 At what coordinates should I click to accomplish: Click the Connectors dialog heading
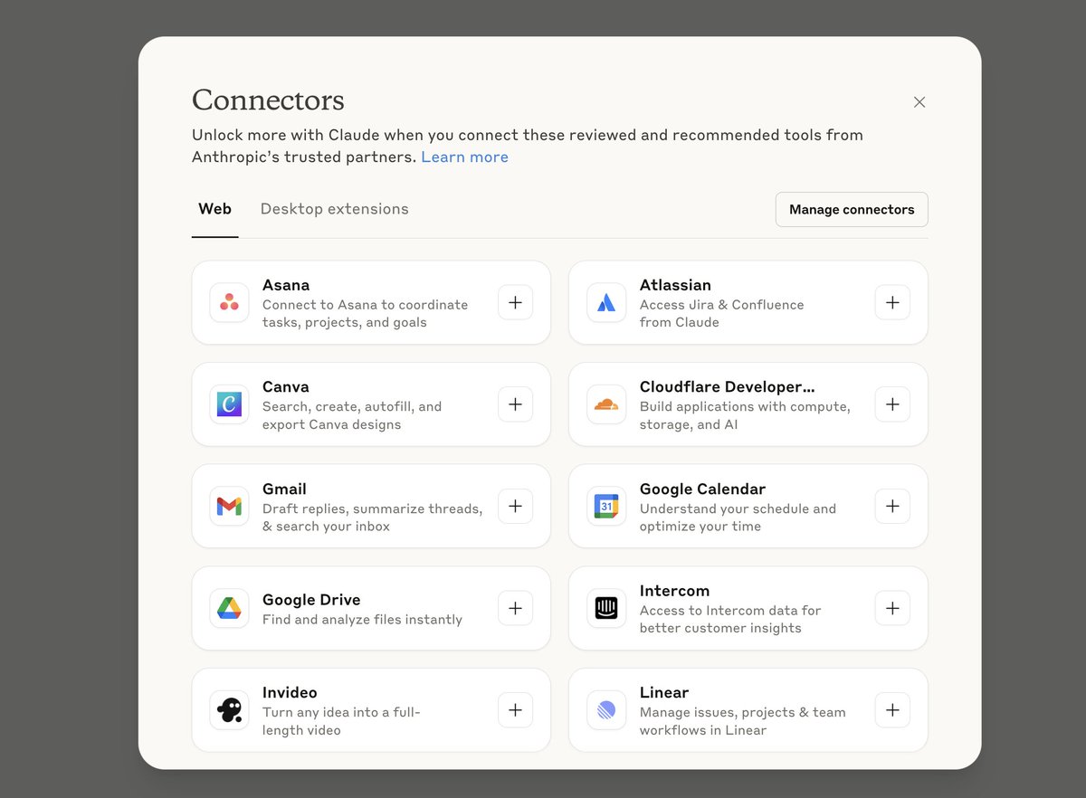pos(268,100)
